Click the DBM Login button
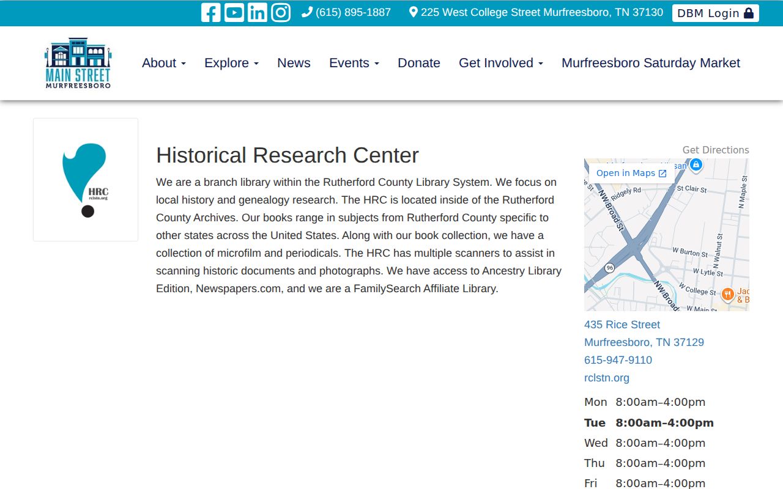This screenshot has height=489, width=783. pos(716,13)
